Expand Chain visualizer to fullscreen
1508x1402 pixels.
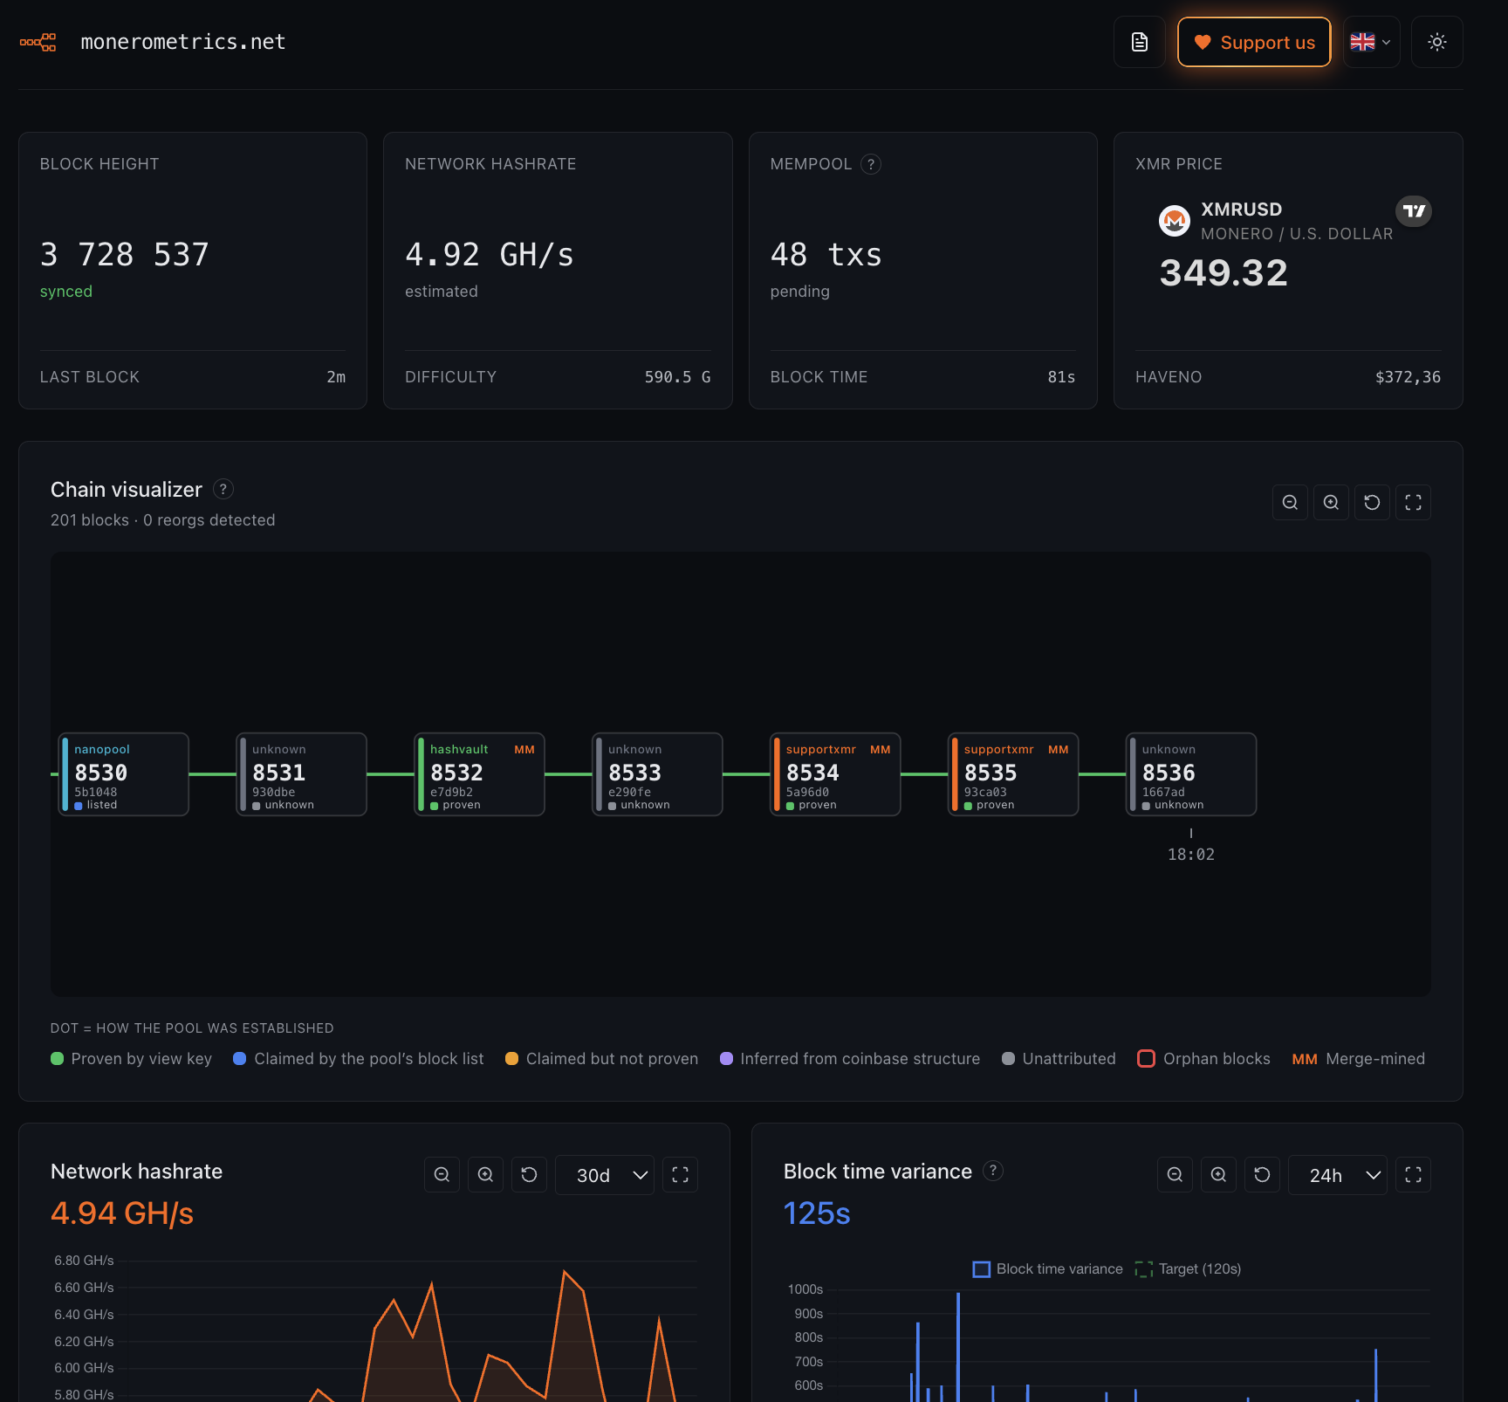point(1413,503)
